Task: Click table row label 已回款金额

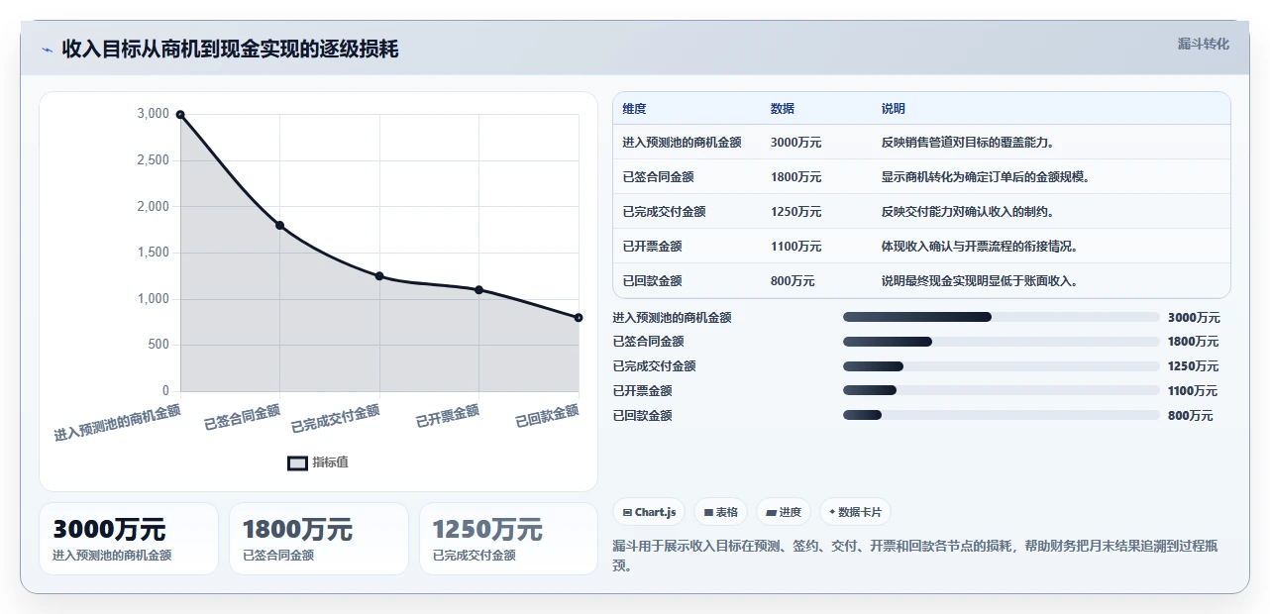Action: click(x=652, y=281)
